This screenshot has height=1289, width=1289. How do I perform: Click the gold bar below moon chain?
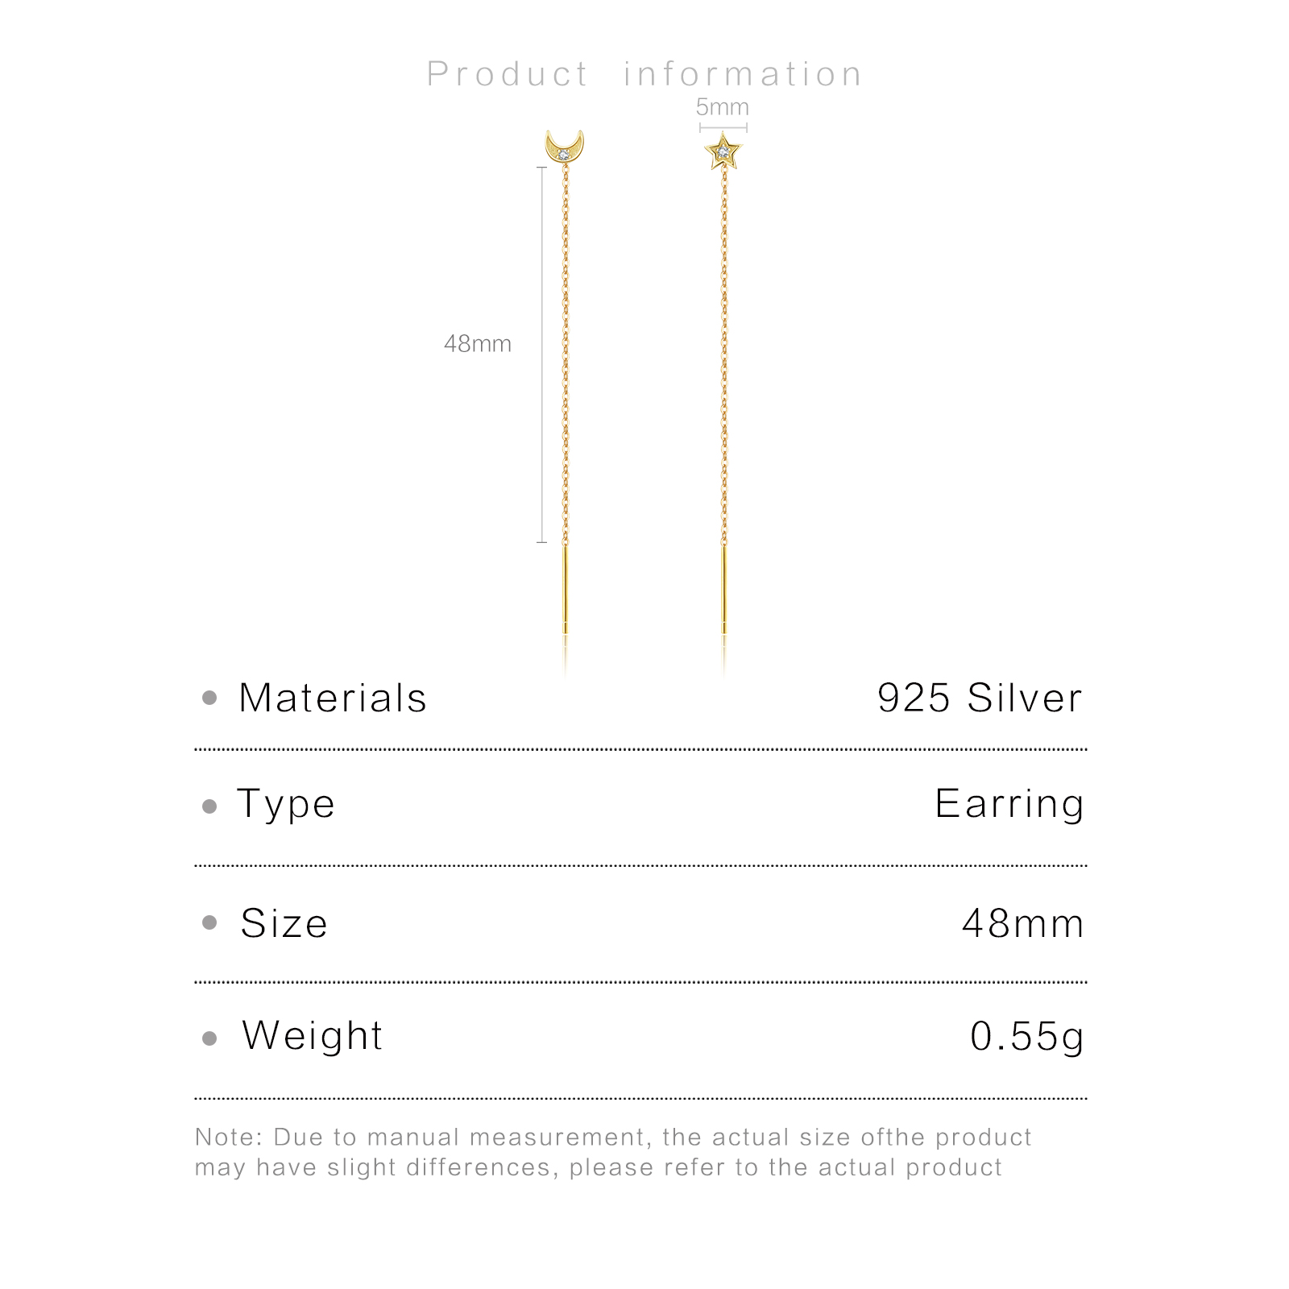565,590
